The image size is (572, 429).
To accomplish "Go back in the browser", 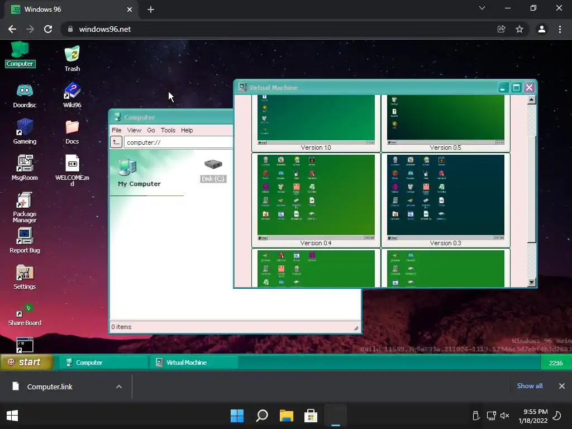I will pyautogui.click(x=12, y=29).
